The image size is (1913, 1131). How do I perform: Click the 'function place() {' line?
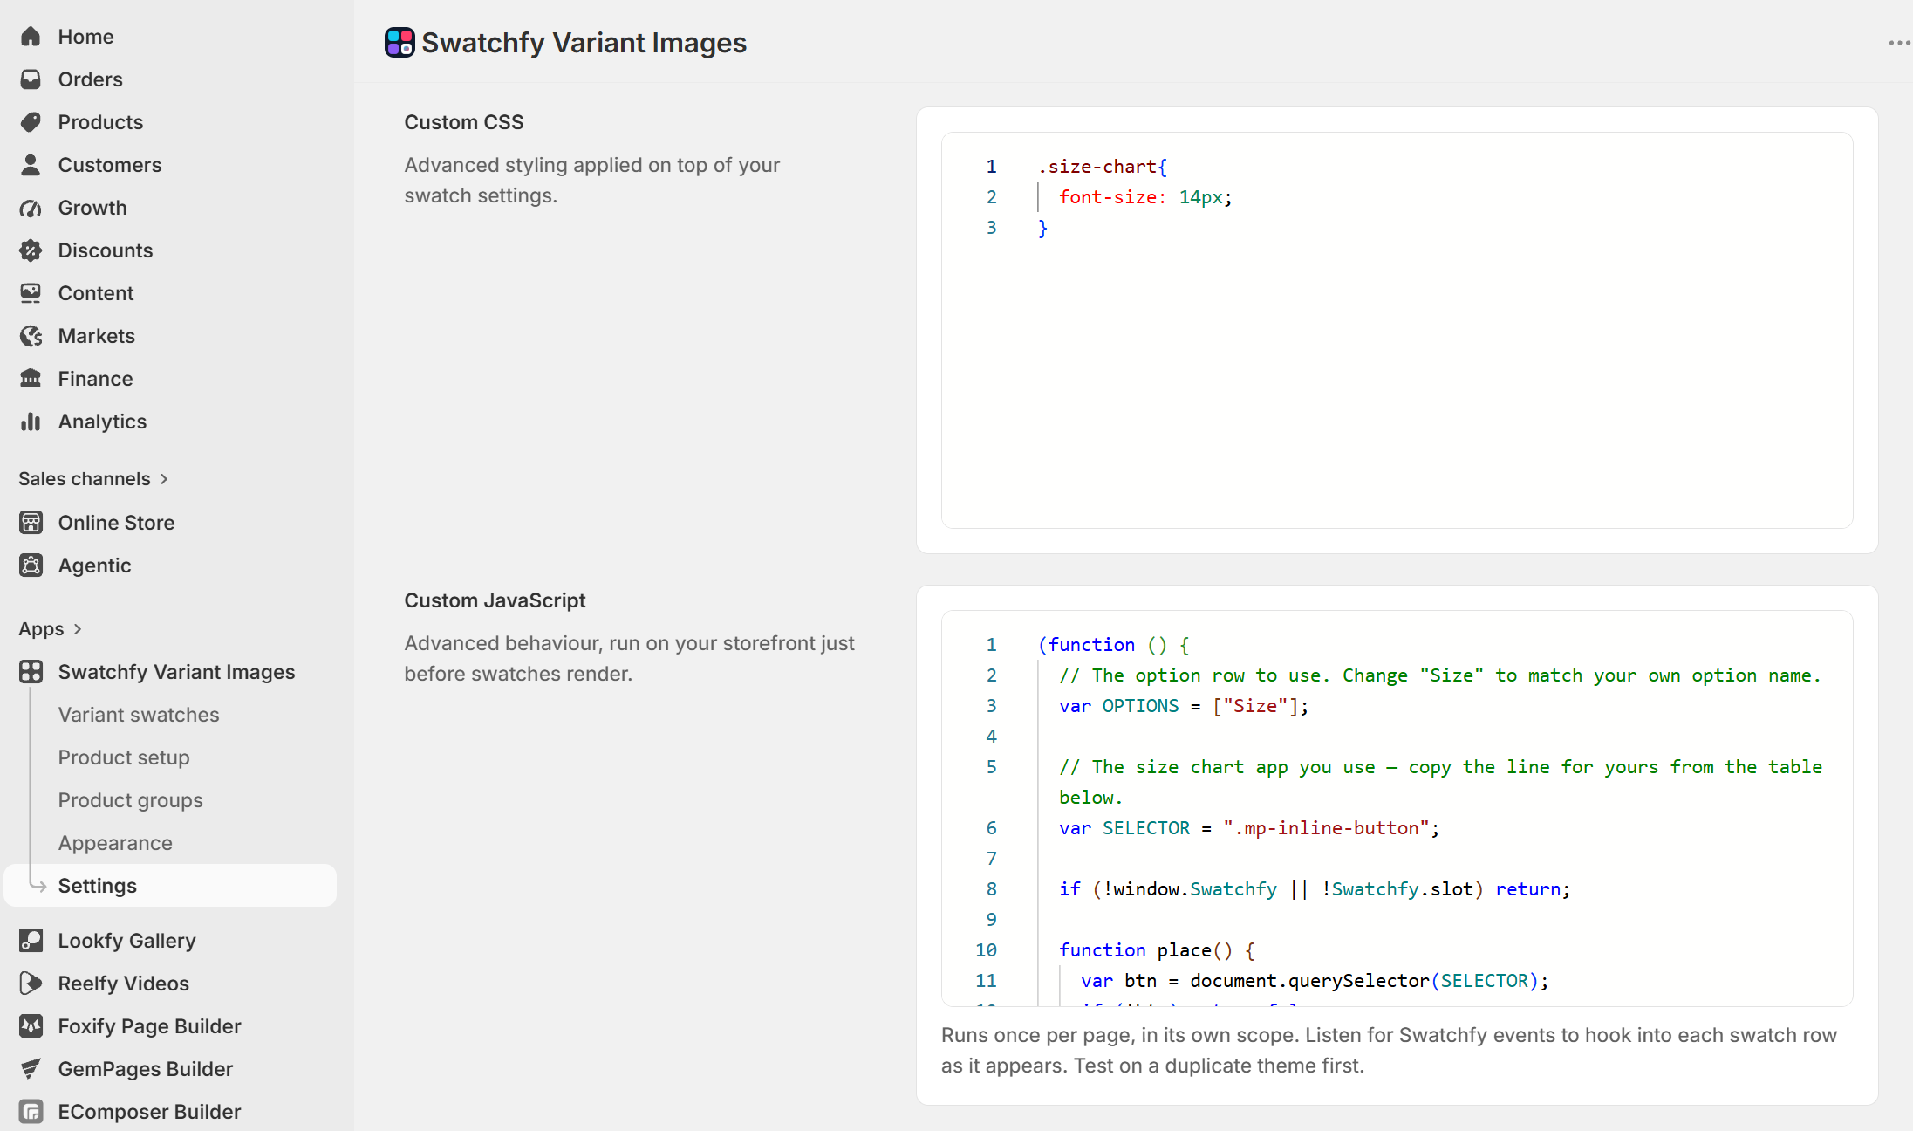click(1157, 950)
